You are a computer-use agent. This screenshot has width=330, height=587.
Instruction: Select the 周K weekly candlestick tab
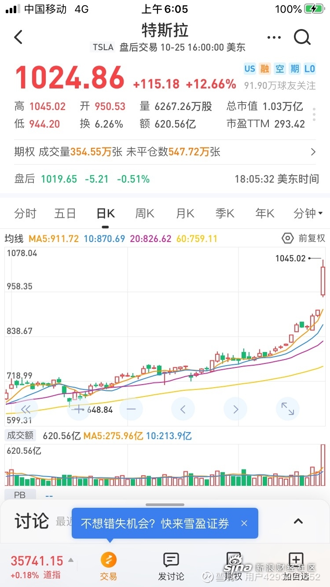145,214
